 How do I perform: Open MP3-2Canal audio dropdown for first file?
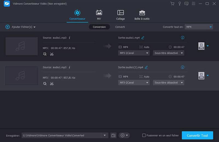(134, 53)
